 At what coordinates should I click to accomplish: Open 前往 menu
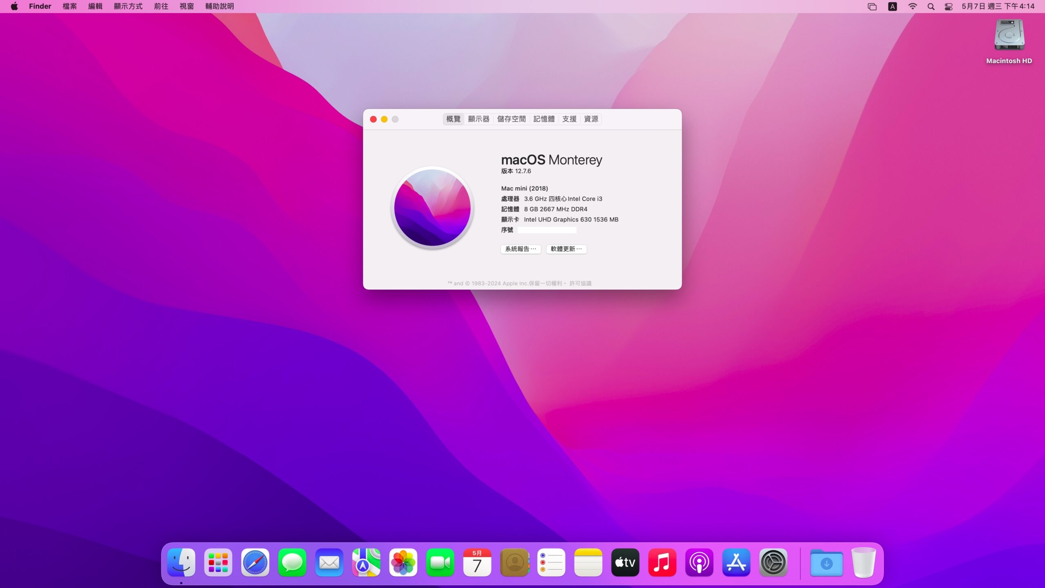161,6
